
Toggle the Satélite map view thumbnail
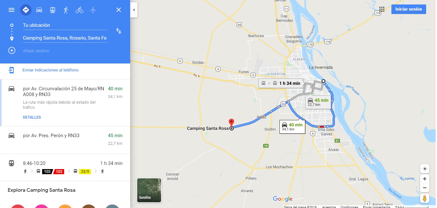[149, 190]
